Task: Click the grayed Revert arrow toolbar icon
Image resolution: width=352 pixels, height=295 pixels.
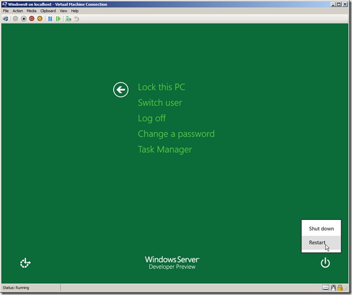Action: coord(77,19)
